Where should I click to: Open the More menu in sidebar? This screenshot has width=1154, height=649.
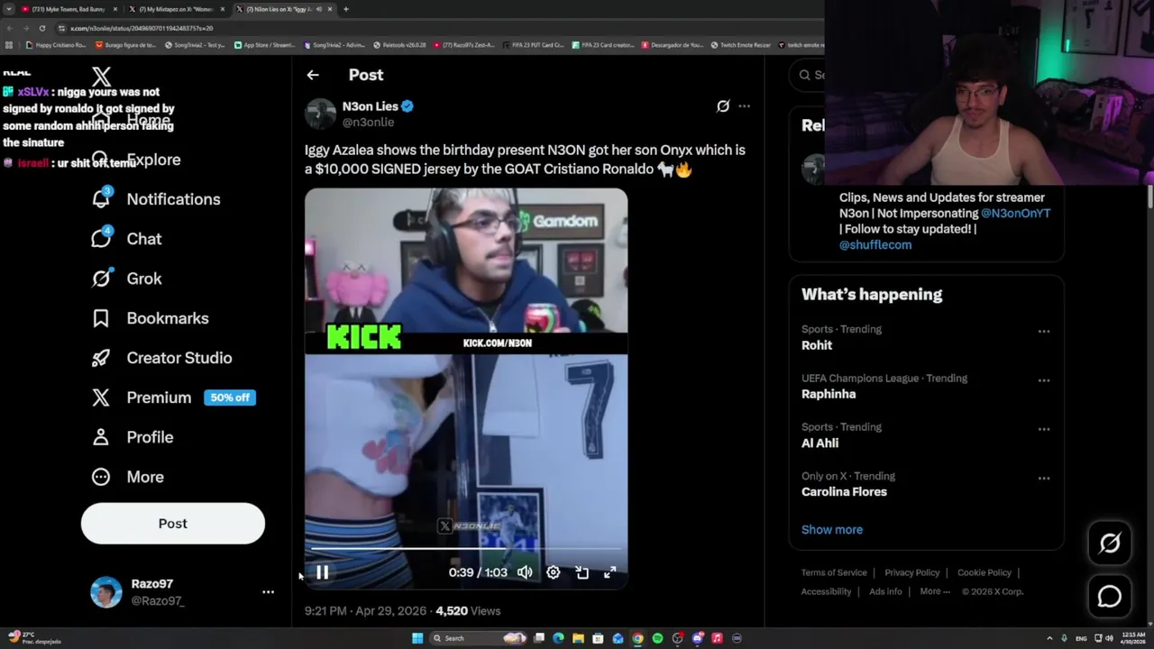(127, 477)
